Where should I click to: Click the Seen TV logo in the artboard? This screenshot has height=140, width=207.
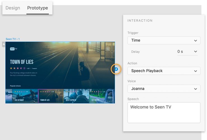[13, 49]
